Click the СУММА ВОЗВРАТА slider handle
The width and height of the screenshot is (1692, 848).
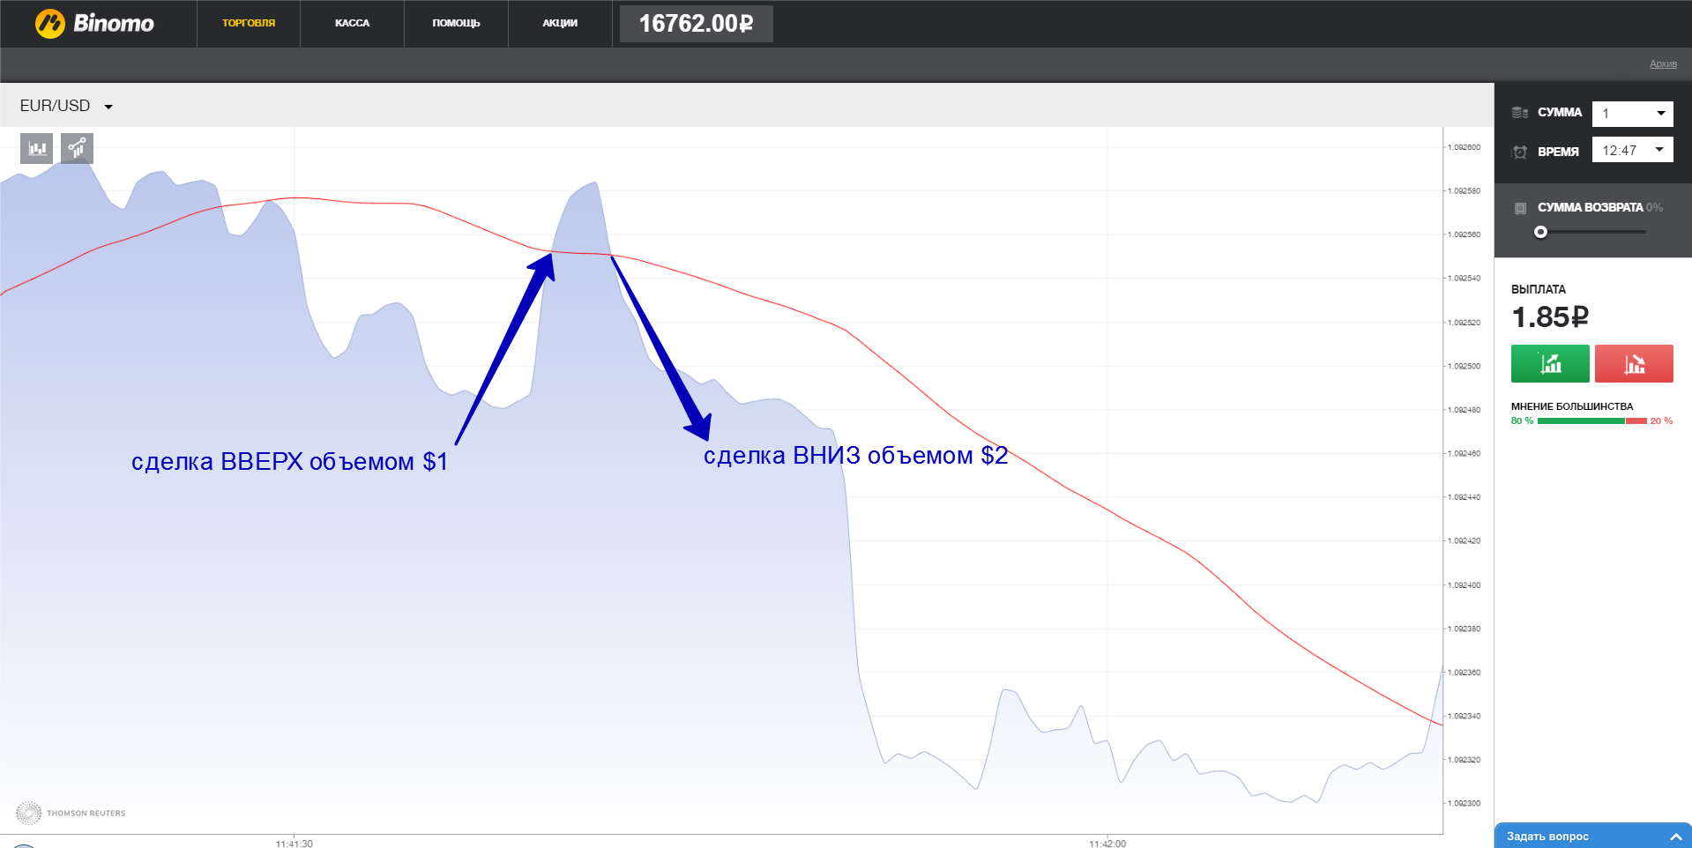point(1540,232)
